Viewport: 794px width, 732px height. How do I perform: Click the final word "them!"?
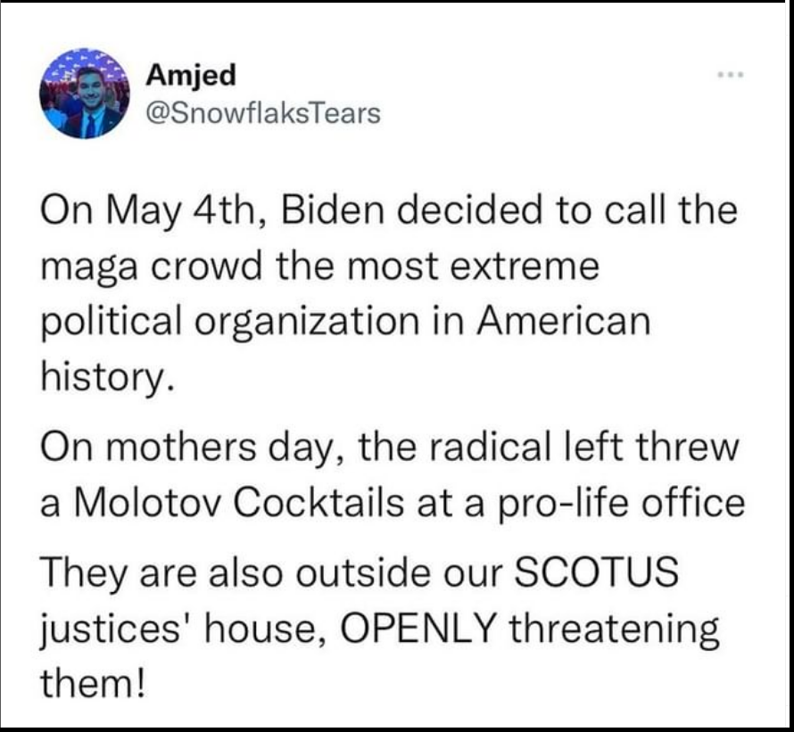[x=93, y=683]
